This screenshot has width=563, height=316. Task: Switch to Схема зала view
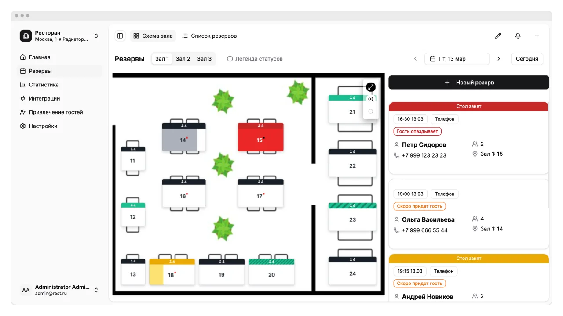point(153,36)
